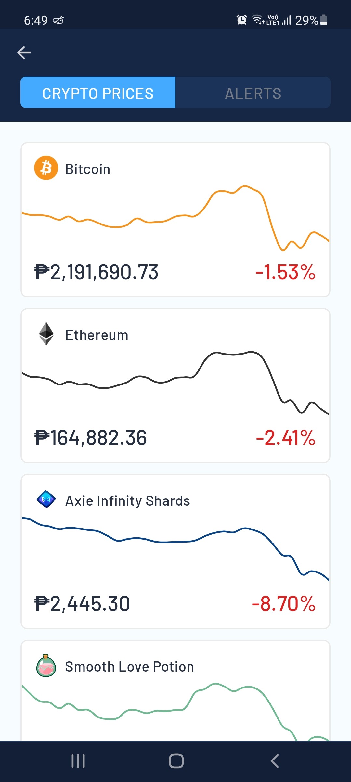Screen dimensions: 351x782
Task: Click the black Ethereum price chart
Action: coord(175,382)
